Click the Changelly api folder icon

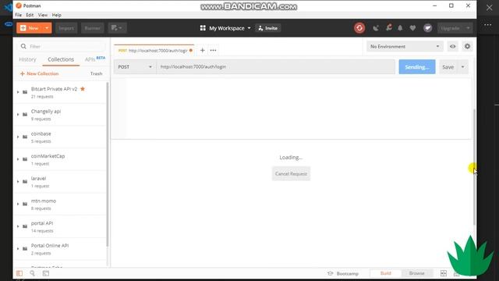[x=25, y=115]
